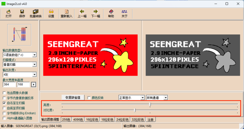Click arrow button beside height field
Screen dimensions: 244x129
point(34,85)
